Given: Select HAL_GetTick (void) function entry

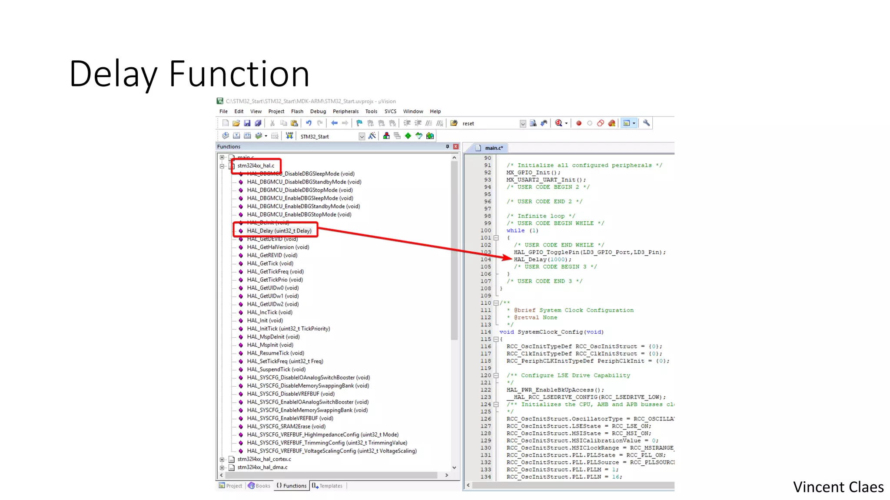Looking at the screenshot, I should pos(270,263).
